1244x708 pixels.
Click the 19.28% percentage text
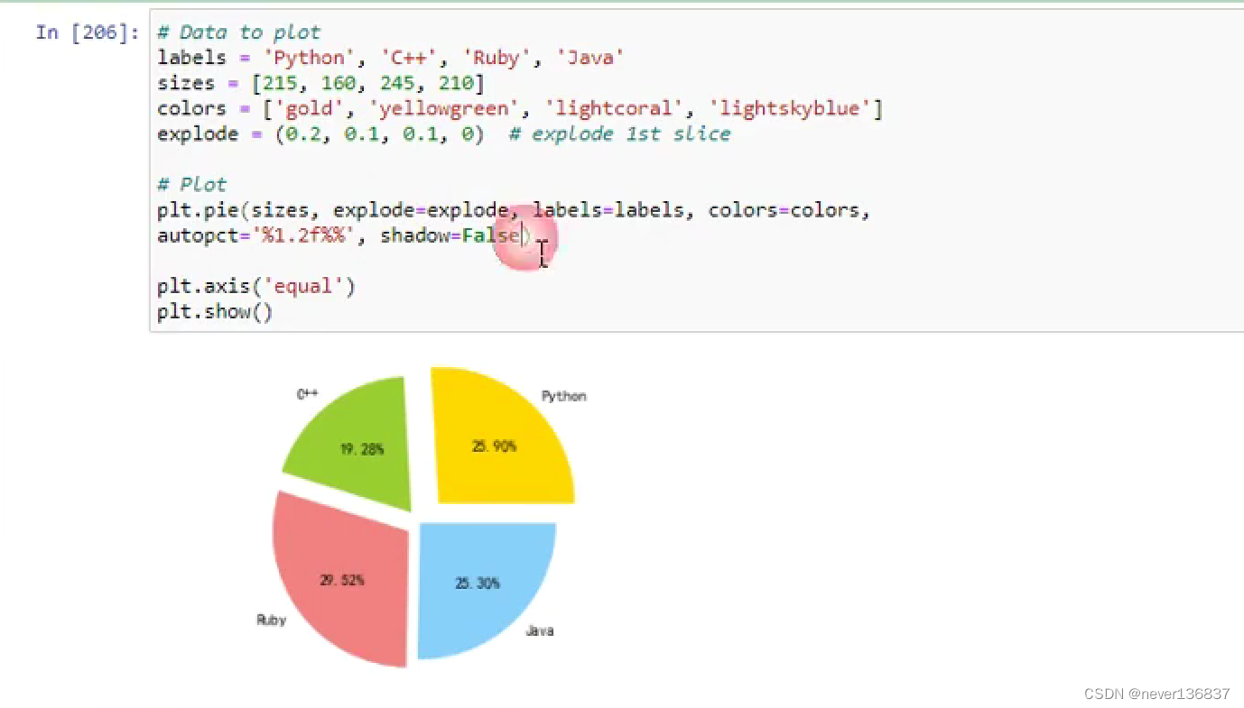coord(362,448)
